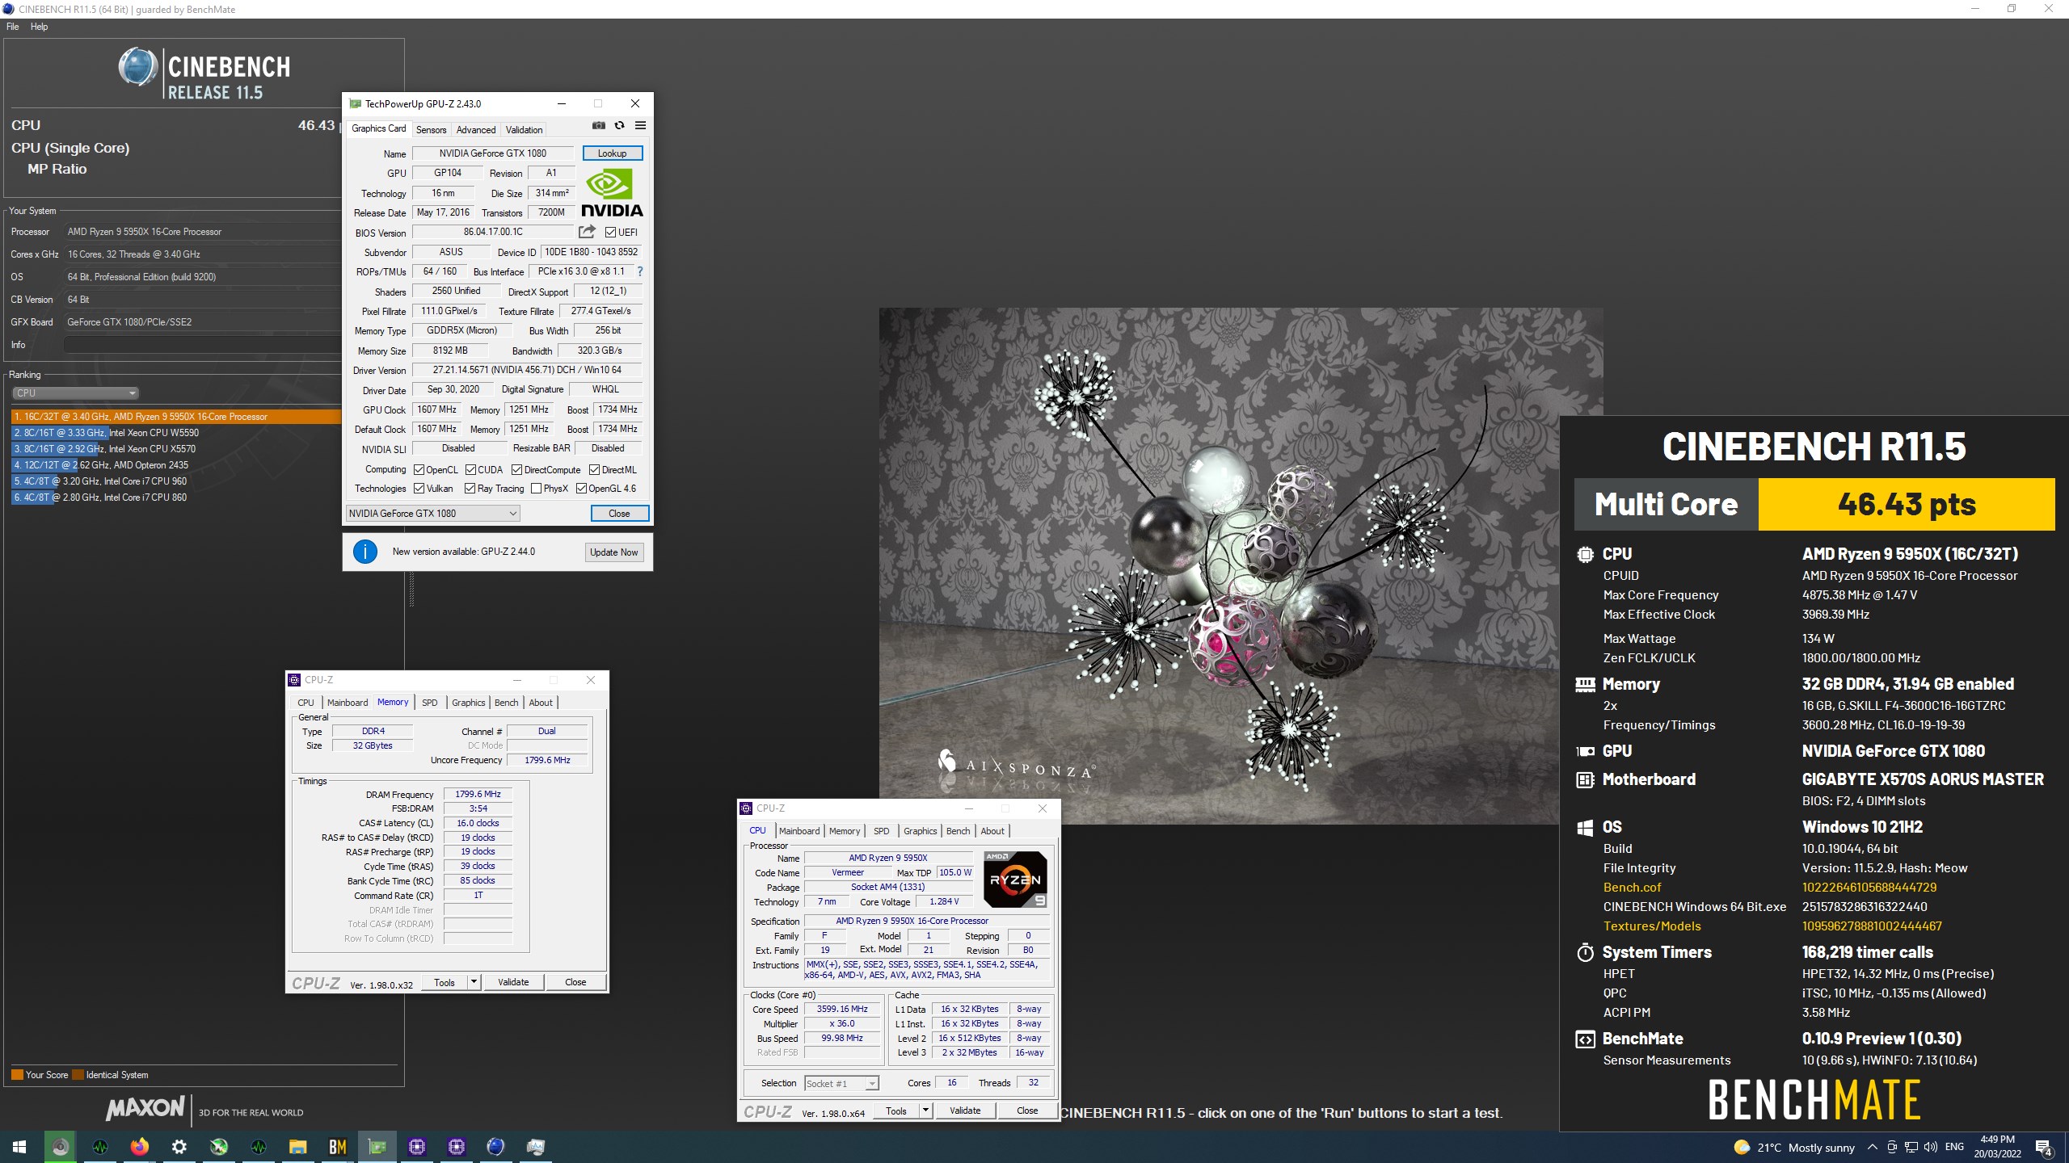Open Settings gear on the taskbar

point(179,1147)
